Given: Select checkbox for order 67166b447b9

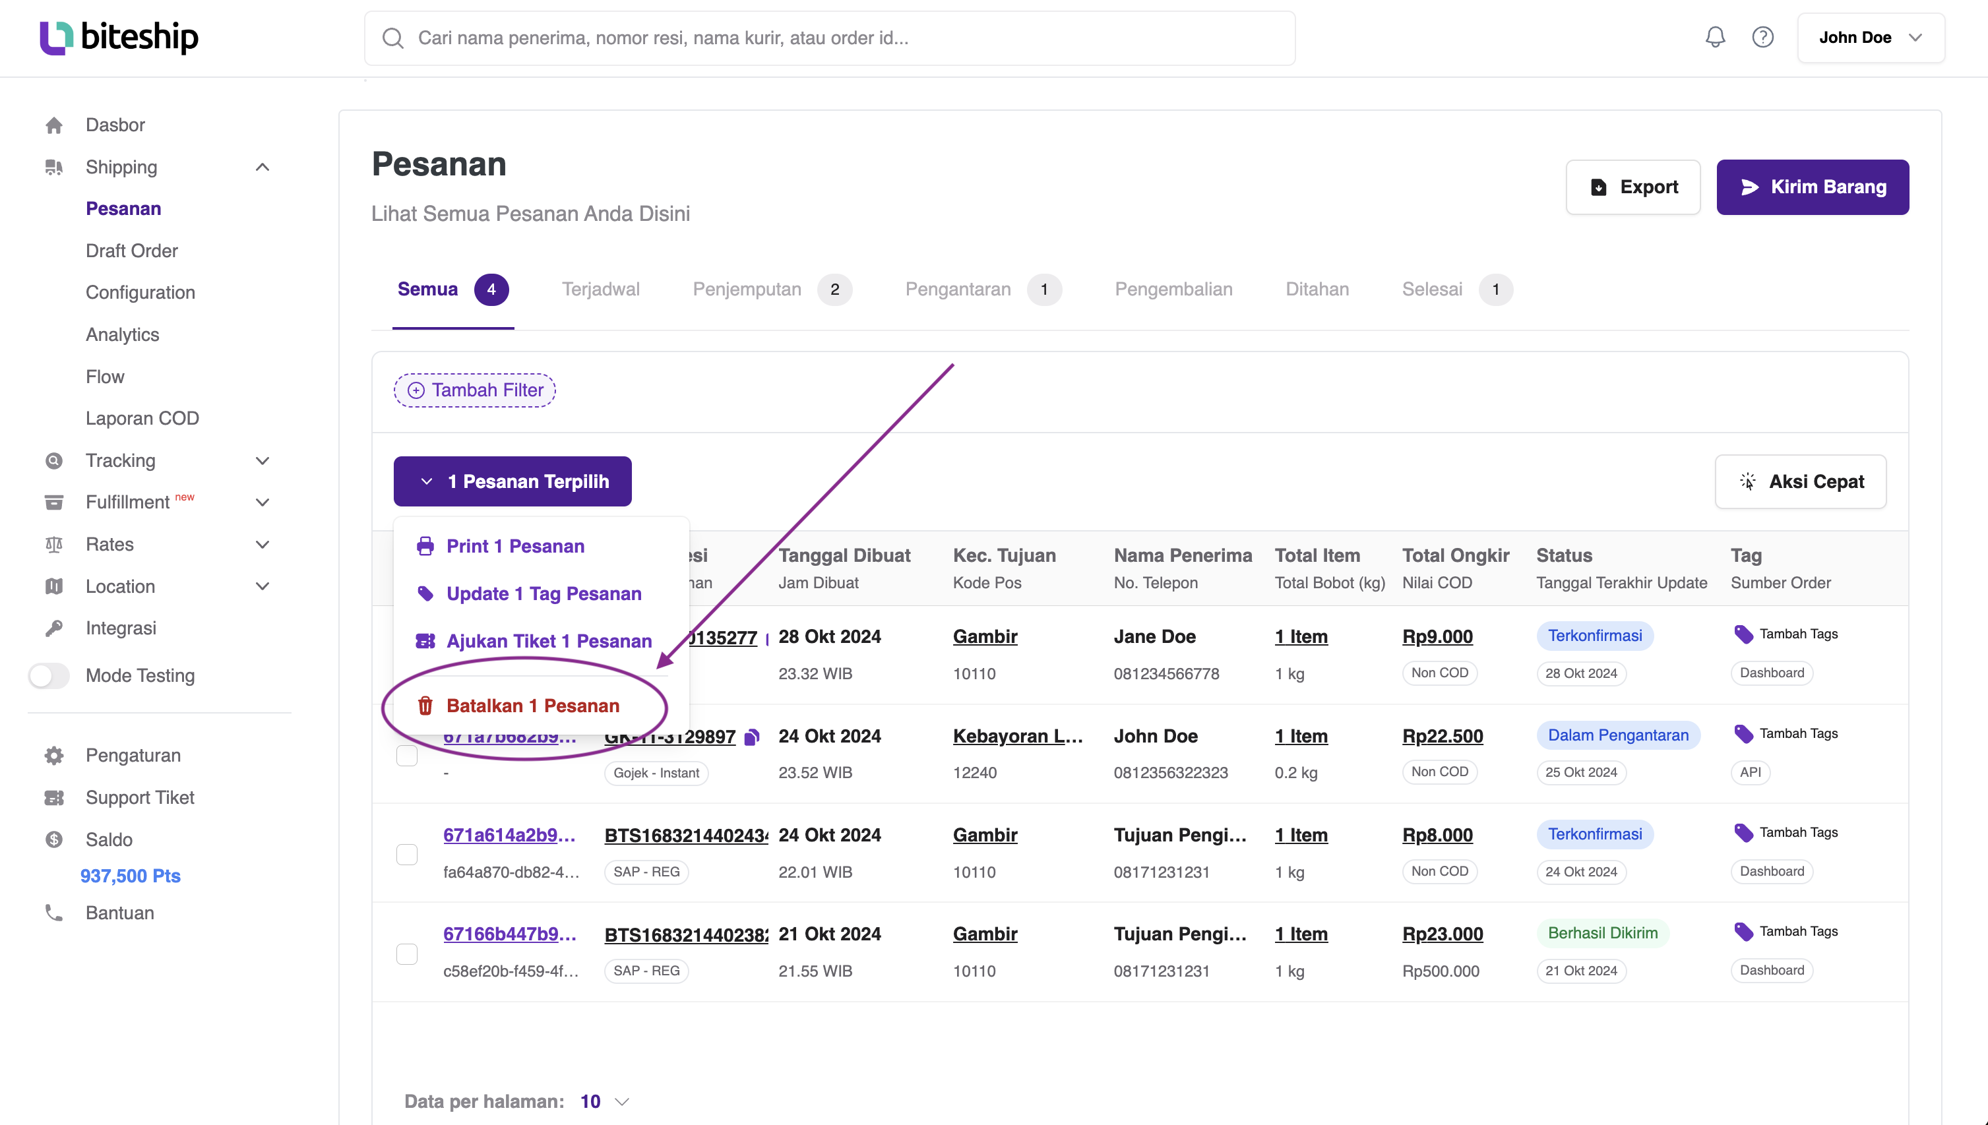Looking at the screenshot, I should click(406, 954).
